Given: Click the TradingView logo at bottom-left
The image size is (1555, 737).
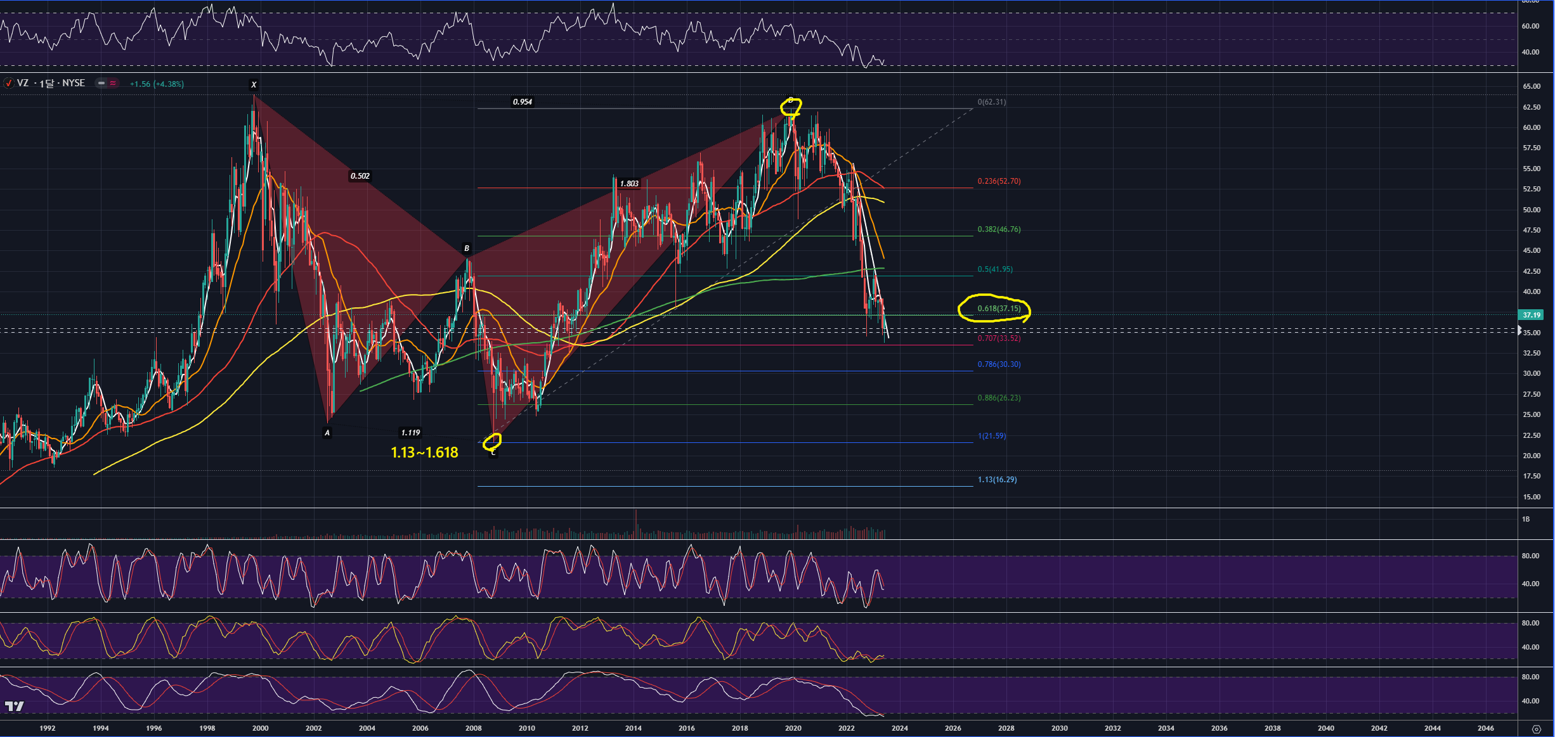Looking at the screenshot, I should [14, 706].
